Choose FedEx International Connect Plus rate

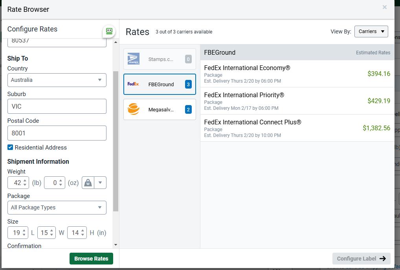(x=297, y=128)
